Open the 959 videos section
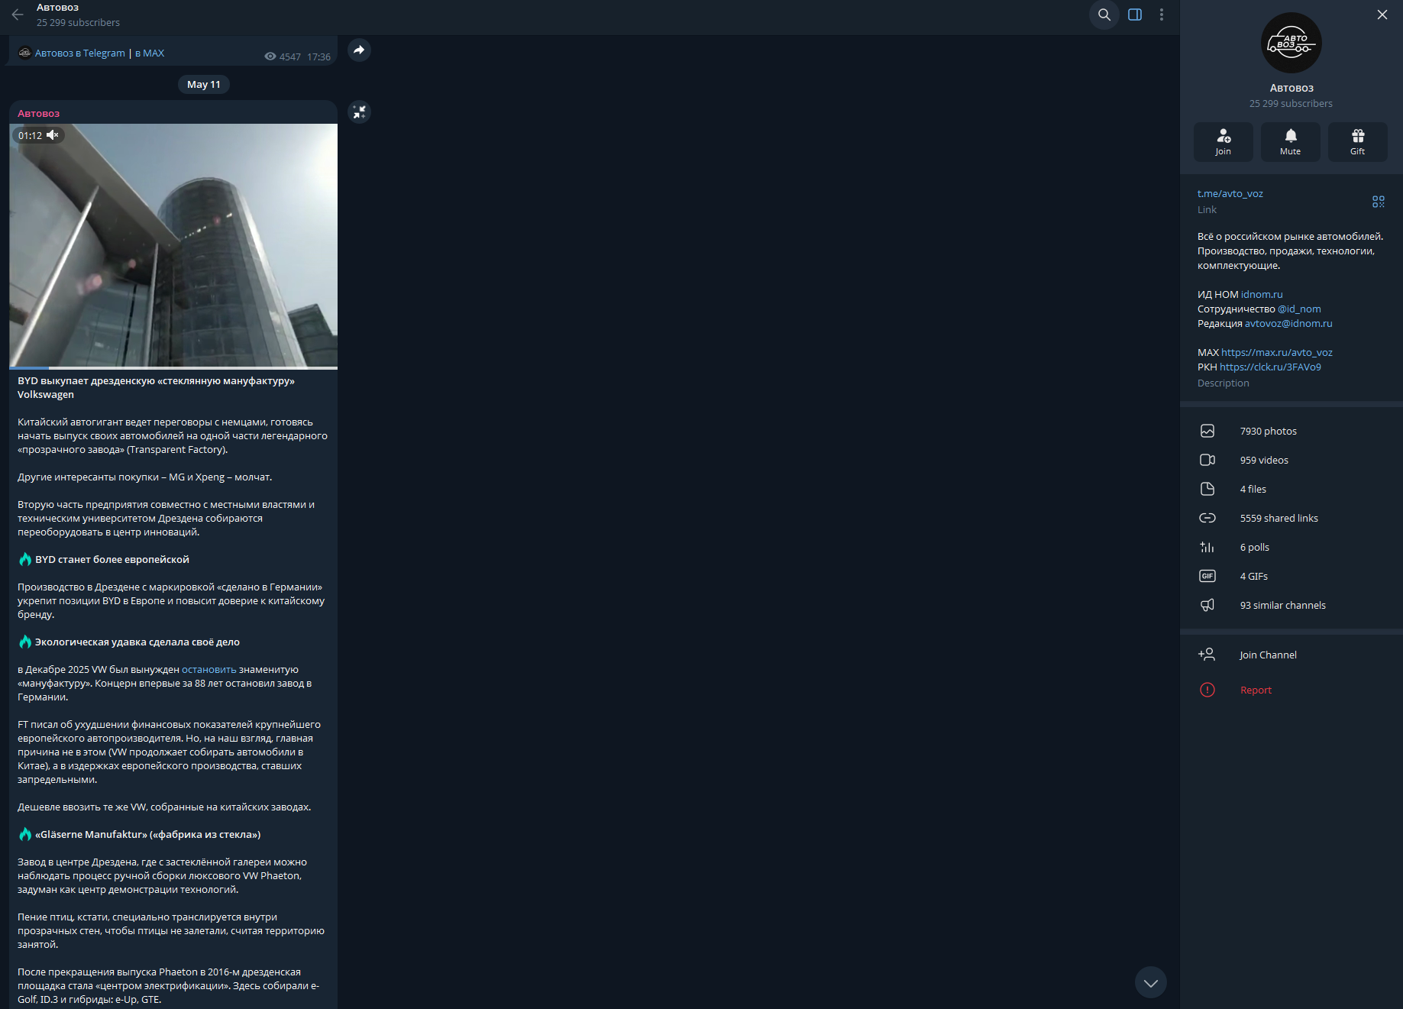Screen dimensions: 1403x1009 1291,461
